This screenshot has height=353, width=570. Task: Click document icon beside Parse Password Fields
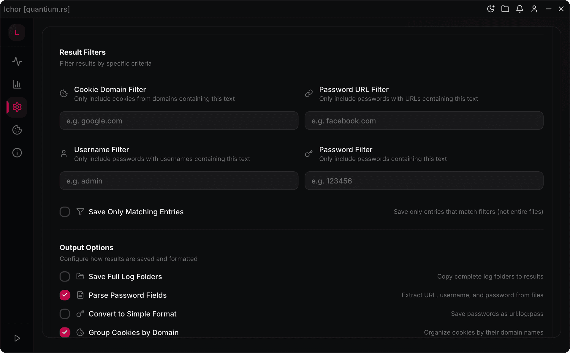click(x=80, y=295)
